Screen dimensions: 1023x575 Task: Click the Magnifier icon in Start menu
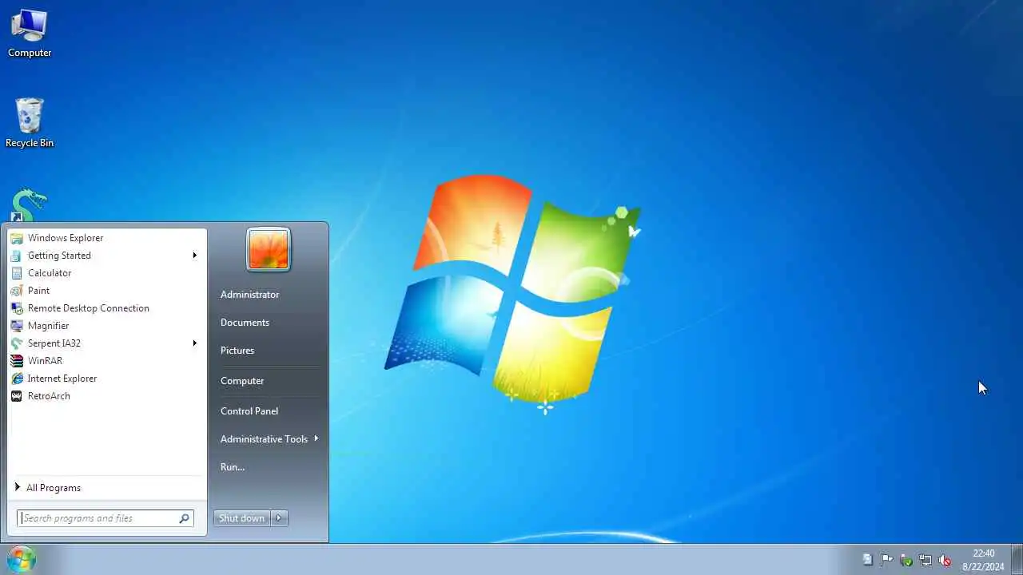(x=16, y=326)
